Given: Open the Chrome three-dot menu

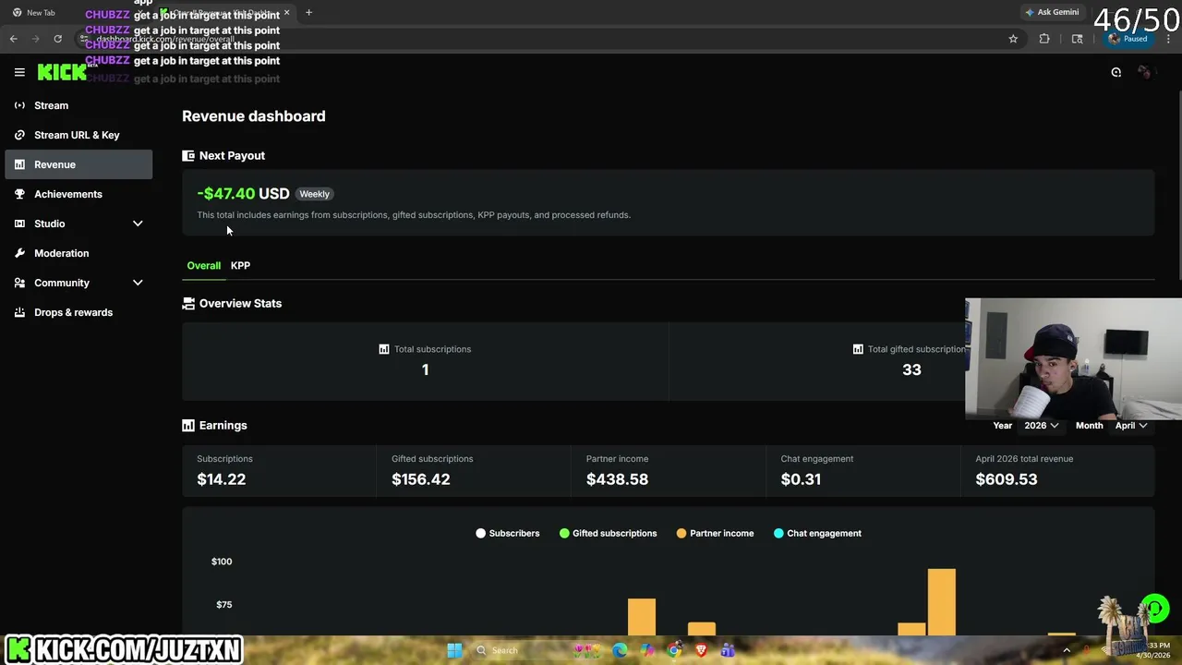Looking at the screenshot, I should click(1168, 39).
